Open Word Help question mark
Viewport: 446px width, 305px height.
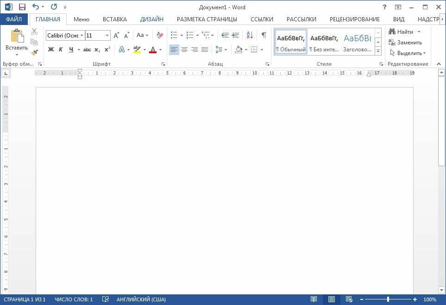384,7
